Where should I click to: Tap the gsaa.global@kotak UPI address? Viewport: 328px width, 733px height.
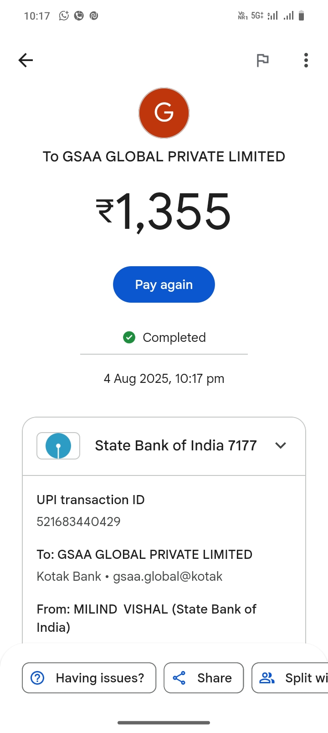168,576
